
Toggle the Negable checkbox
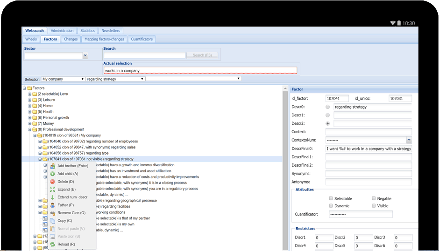pos(374,198)
